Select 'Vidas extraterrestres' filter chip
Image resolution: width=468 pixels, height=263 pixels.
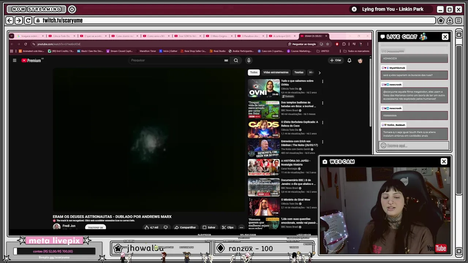(x=276, y=72)
